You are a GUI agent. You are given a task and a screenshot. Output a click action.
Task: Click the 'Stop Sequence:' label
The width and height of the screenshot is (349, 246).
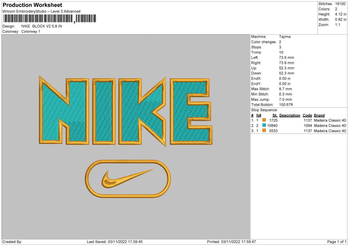(265, 110)
